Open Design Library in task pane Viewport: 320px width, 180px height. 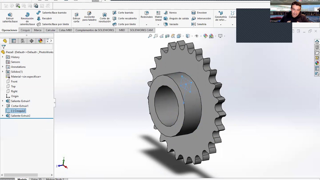point(317,47)
